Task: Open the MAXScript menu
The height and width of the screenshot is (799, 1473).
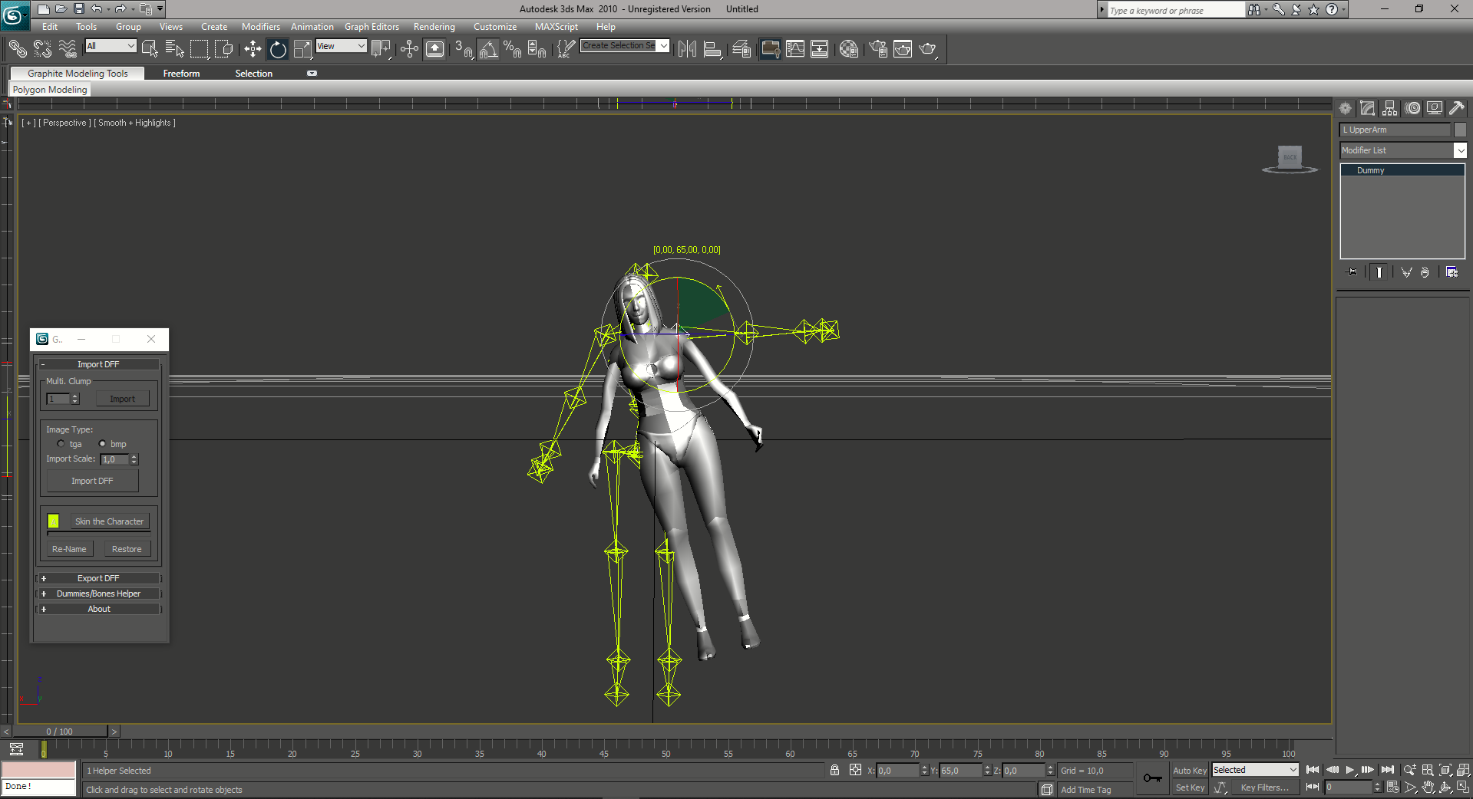Action: (556, 27)
